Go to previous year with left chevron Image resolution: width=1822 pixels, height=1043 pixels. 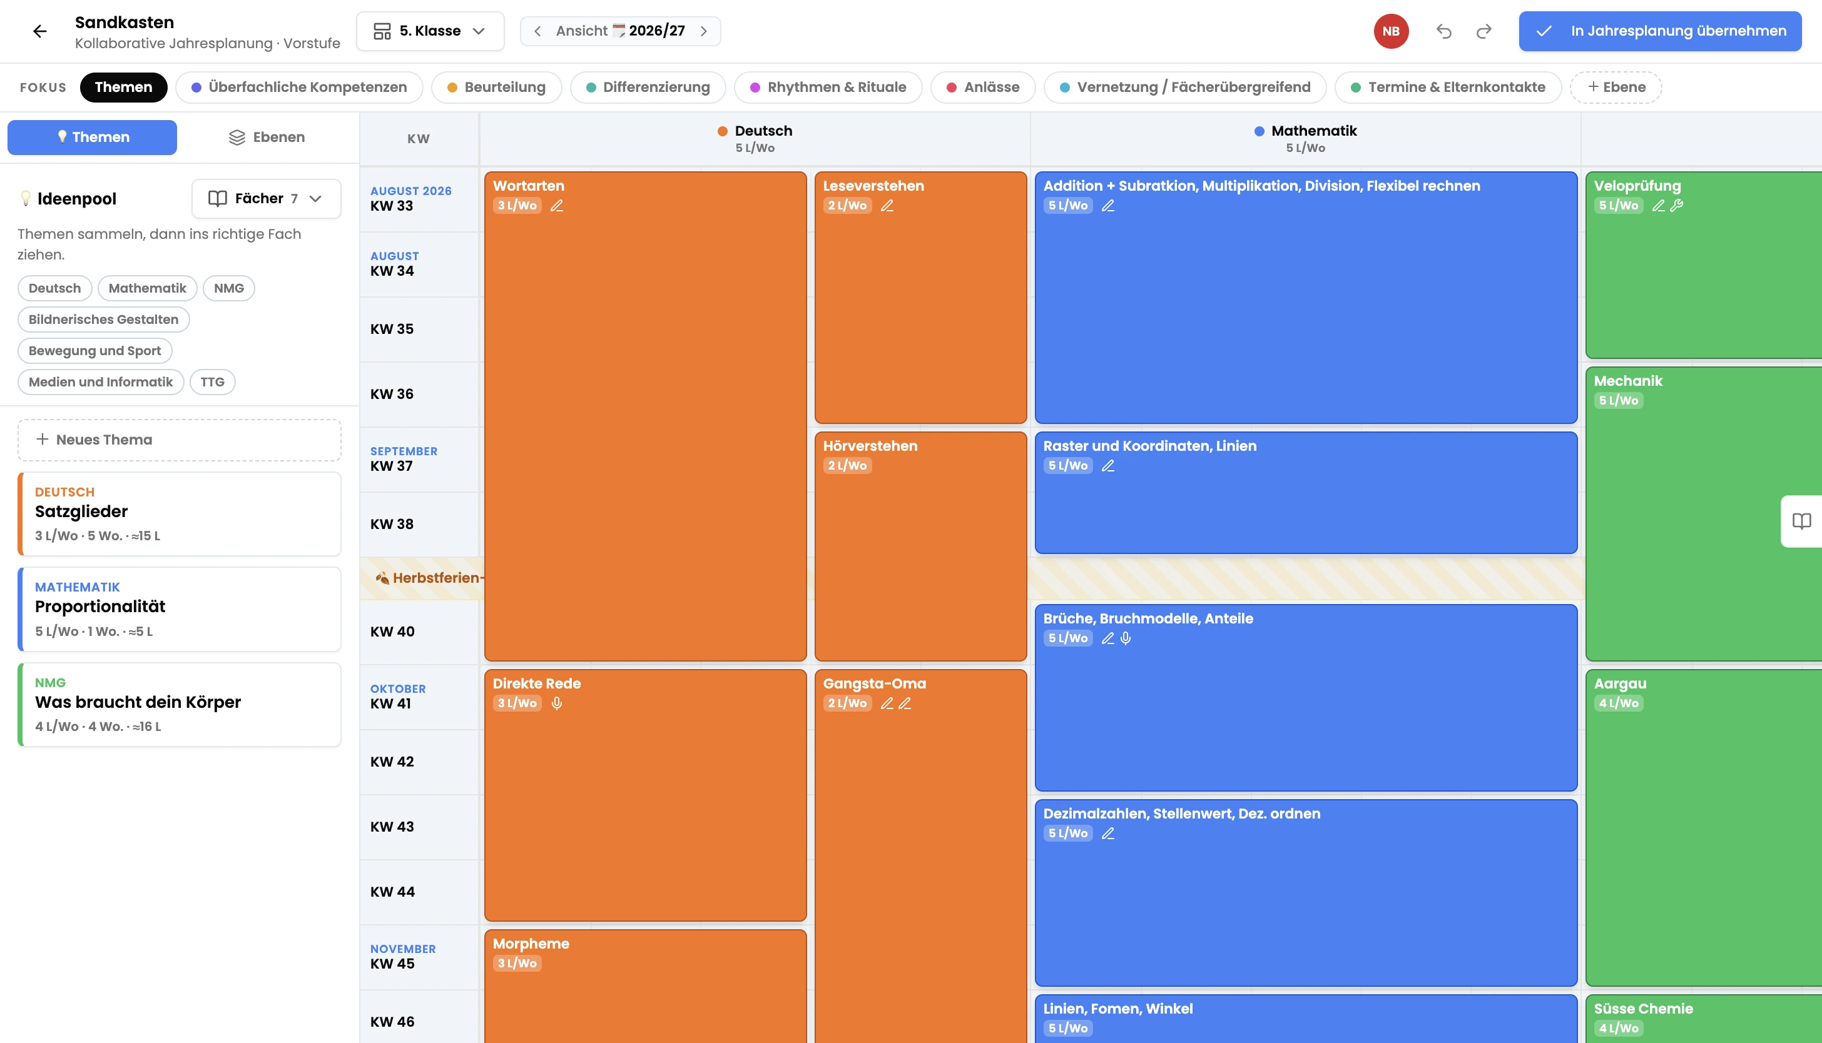click(537, 31)
